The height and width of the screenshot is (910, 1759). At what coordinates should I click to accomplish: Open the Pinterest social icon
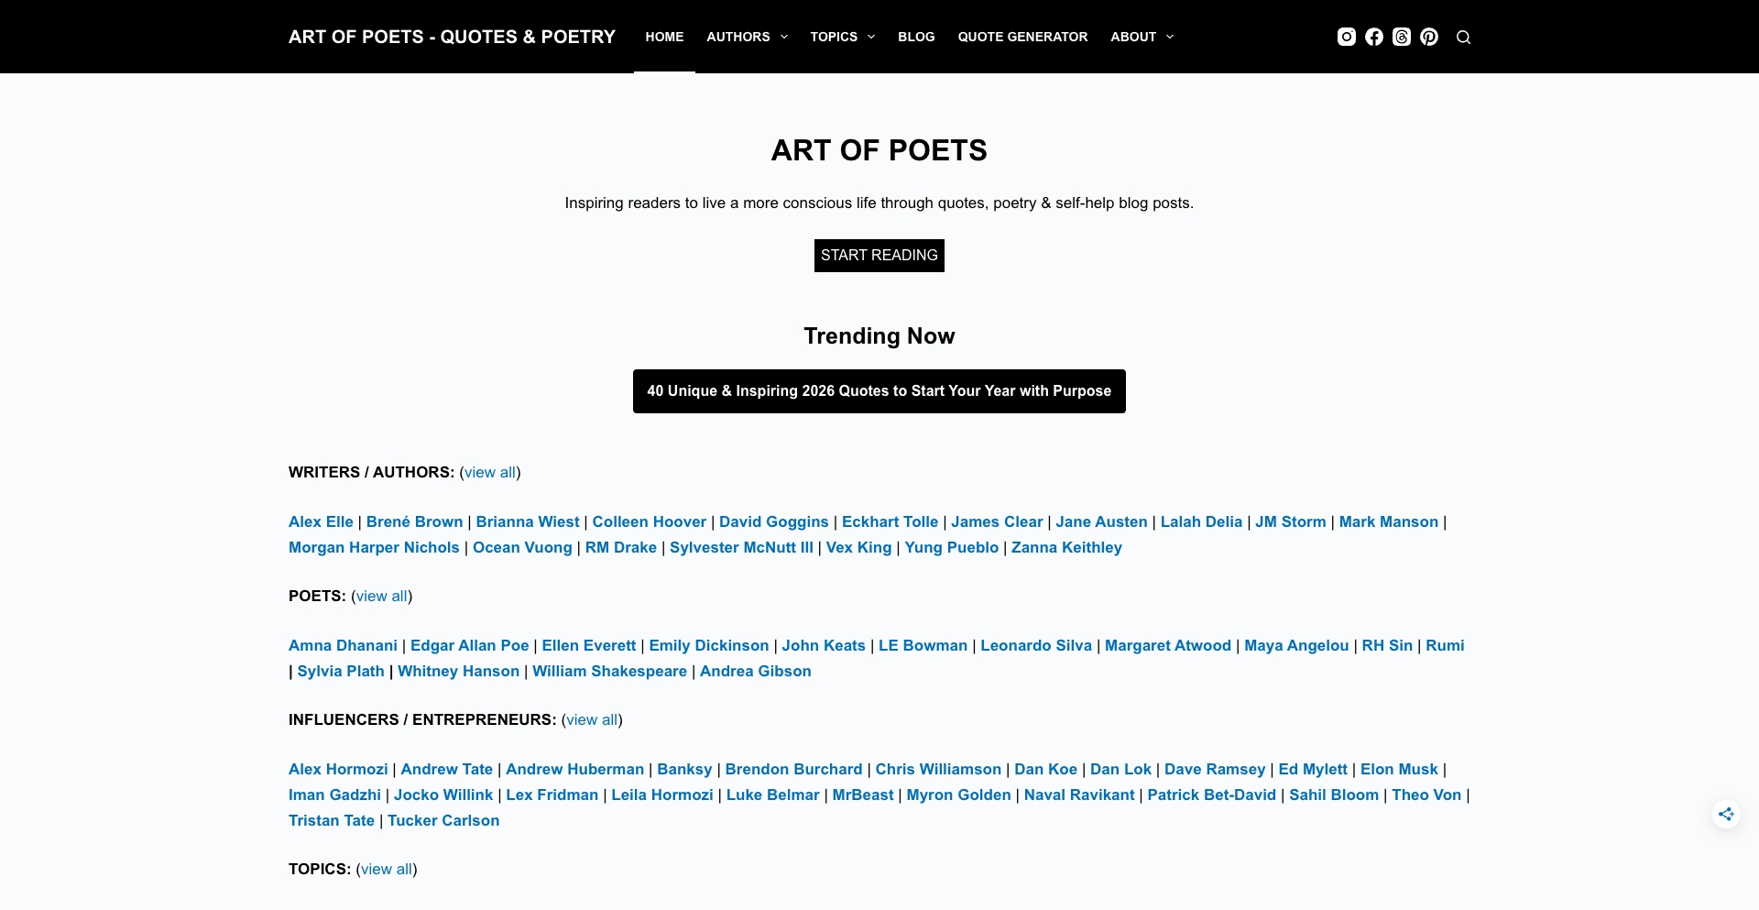pos(1428,37)
